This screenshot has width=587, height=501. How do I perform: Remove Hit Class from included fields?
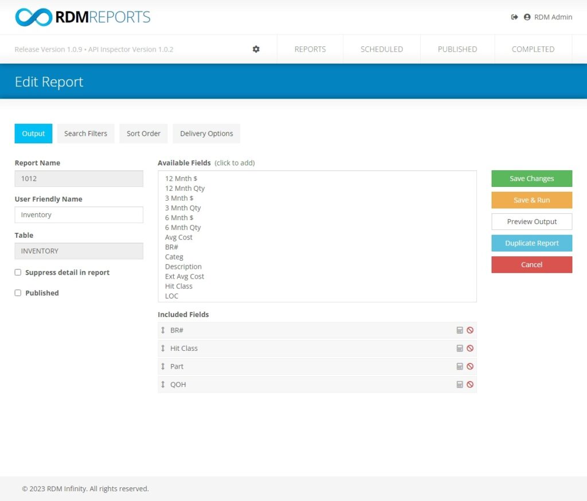[x=470, y=348]
